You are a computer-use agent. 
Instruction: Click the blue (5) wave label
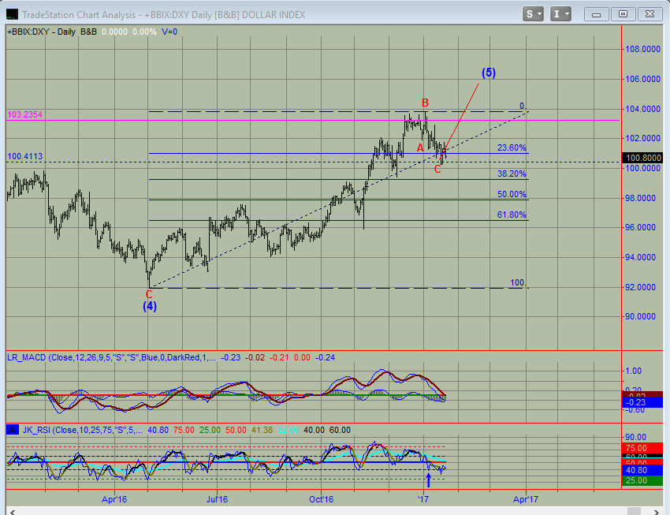click(x=489, y=73)
